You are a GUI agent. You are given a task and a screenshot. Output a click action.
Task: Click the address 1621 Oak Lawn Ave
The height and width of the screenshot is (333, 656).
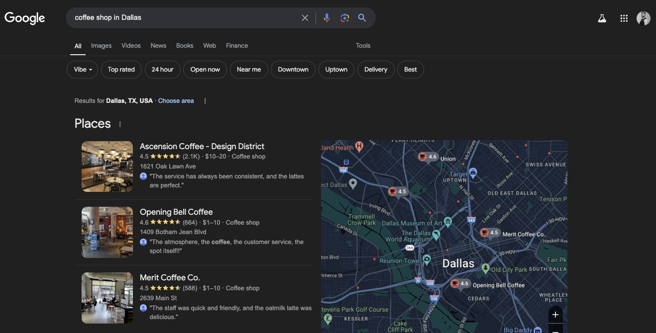tap(168, 166)
